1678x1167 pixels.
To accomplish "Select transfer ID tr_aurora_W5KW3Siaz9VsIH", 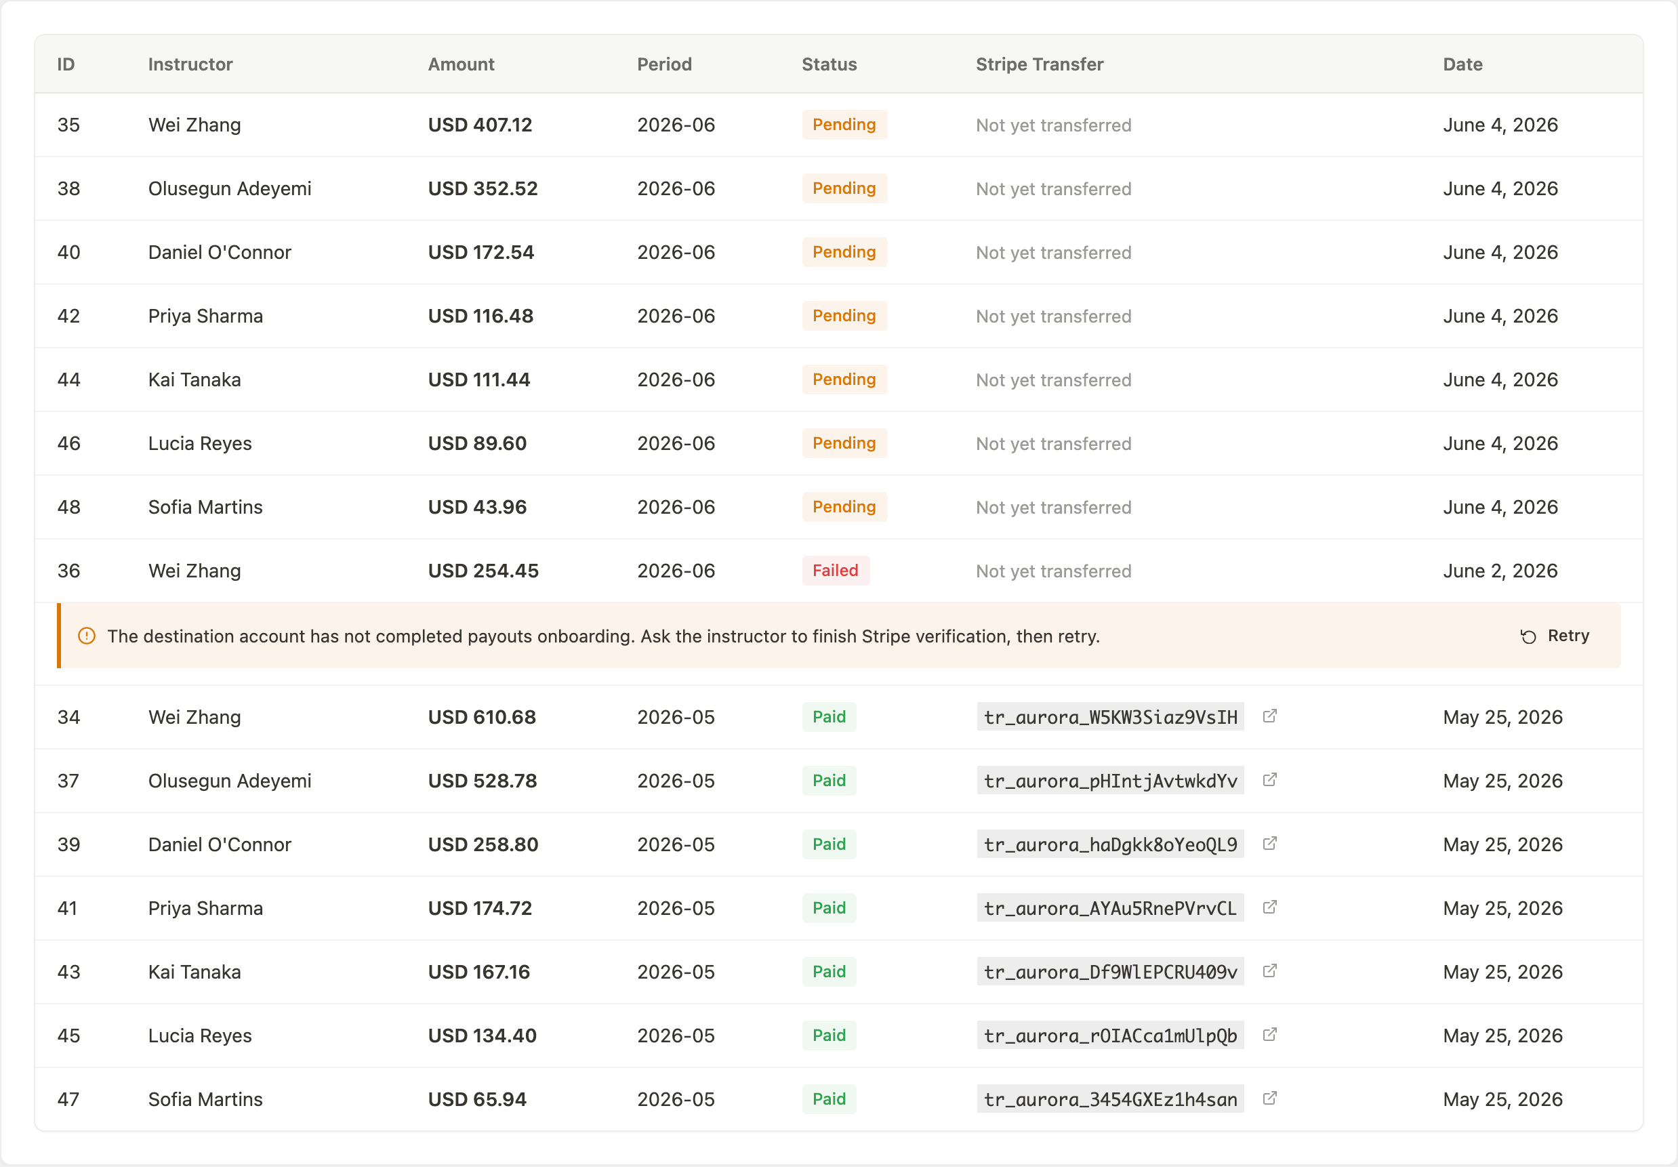I will (x=1110, y=717).
